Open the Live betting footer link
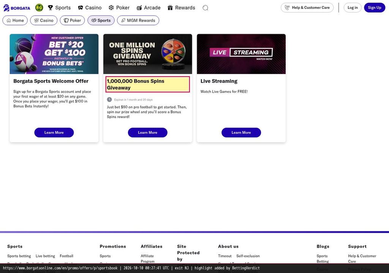The height and width of the screenshot is (273, 389). point(46,256)
